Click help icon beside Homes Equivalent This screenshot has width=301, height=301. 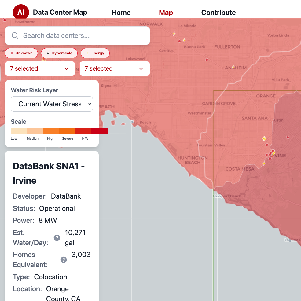pyautogui.click(x=64, y=260)
